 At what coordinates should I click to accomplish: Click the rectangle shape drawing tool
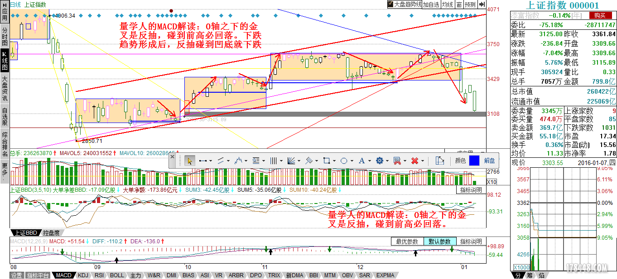coord(326,161)
